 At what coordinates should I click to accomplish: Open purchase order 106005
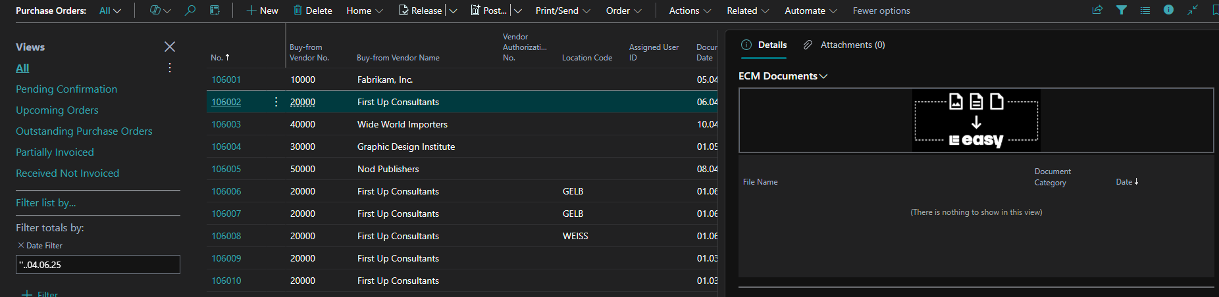pos(226,169)
